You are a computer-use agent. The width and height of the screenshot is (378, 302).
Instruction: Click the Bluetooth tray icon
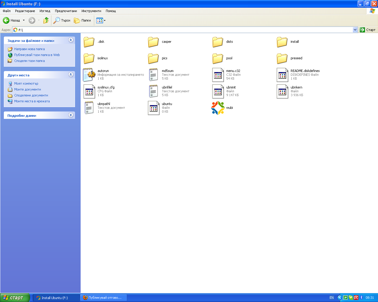pos(361,298)
